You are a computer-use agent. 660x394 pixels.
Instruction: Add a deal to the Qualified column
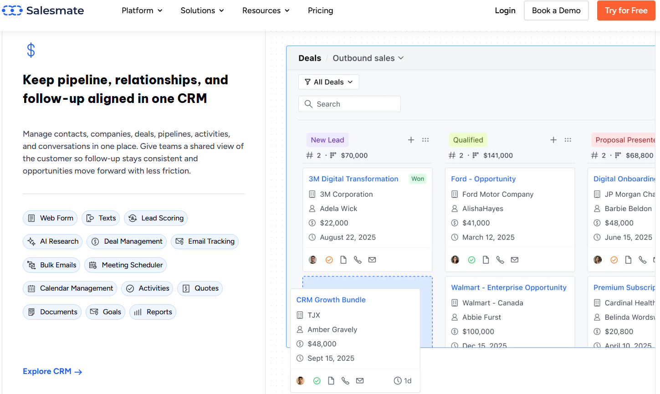click(x=553, y=140)
